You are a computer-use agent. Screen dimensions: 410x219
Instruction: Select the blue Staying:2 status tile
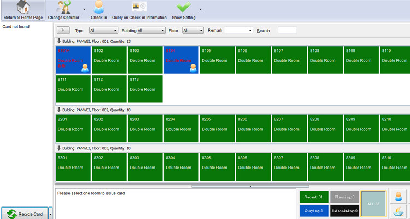[314, 211]
